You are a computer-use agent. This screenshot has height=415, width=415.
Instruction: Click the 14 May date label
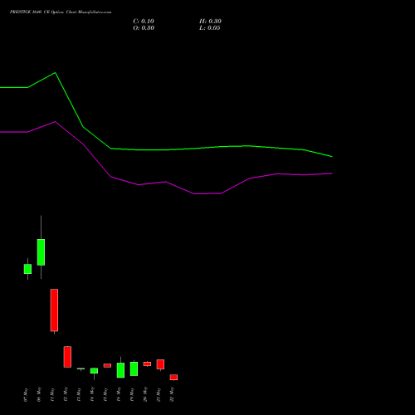pyautogui.click(x=92, y=395)
